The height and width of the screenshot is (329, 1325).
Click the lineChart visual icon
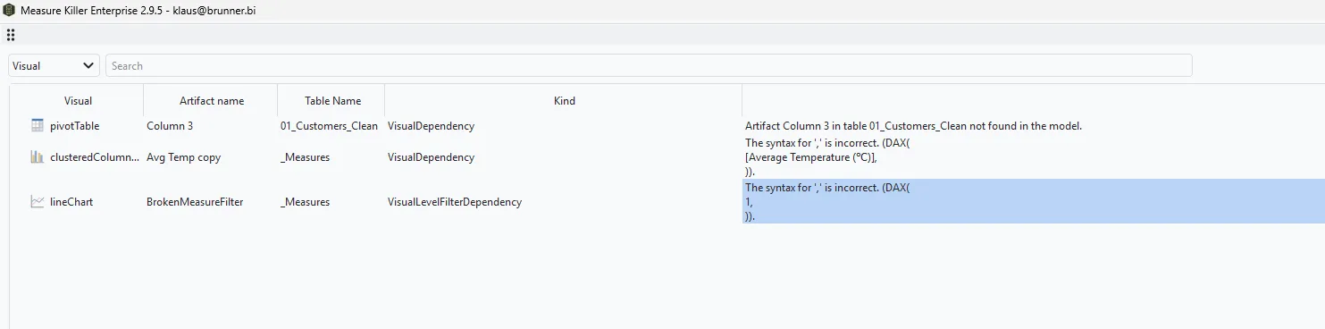click(x=38, y=202)
